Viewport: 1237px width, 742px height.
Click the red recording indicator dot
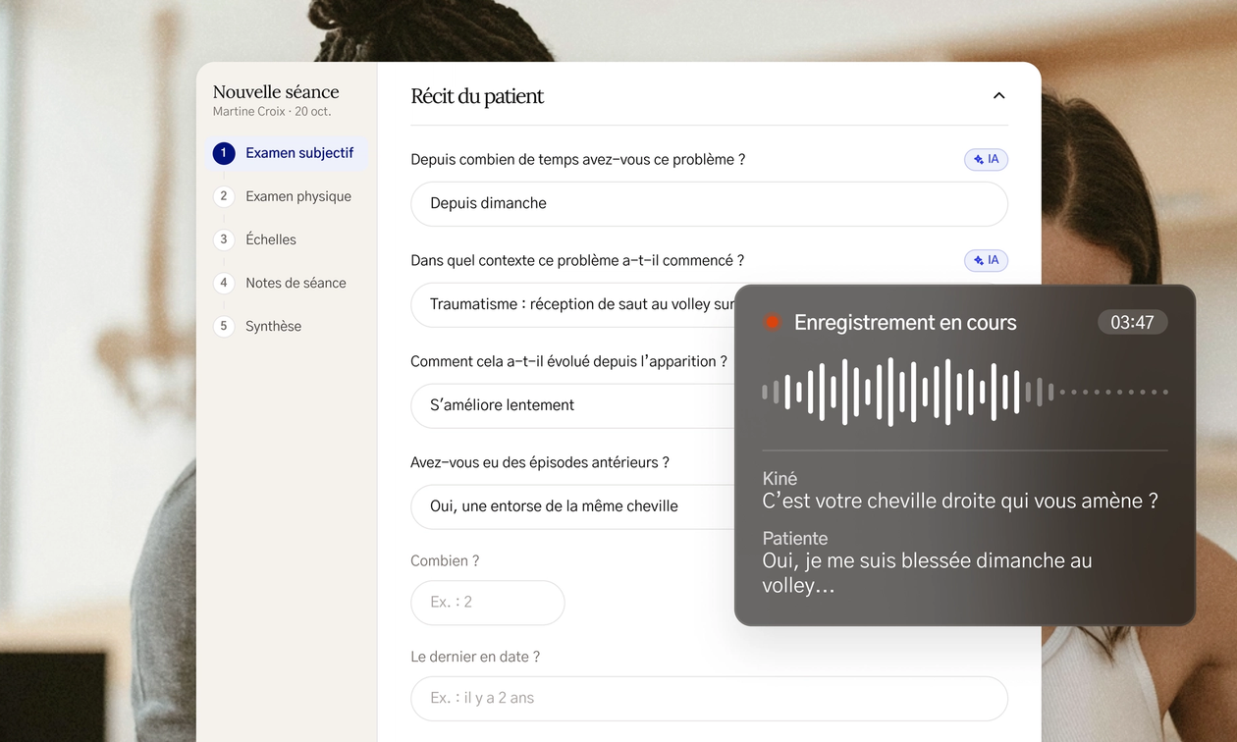point(772,322)
